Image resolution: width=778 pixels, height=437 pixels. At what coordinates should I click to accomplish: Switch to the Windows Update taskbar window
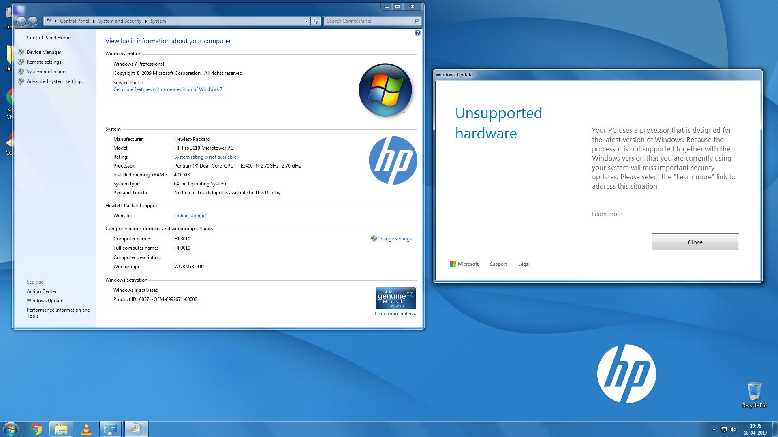tap(136, 429)
